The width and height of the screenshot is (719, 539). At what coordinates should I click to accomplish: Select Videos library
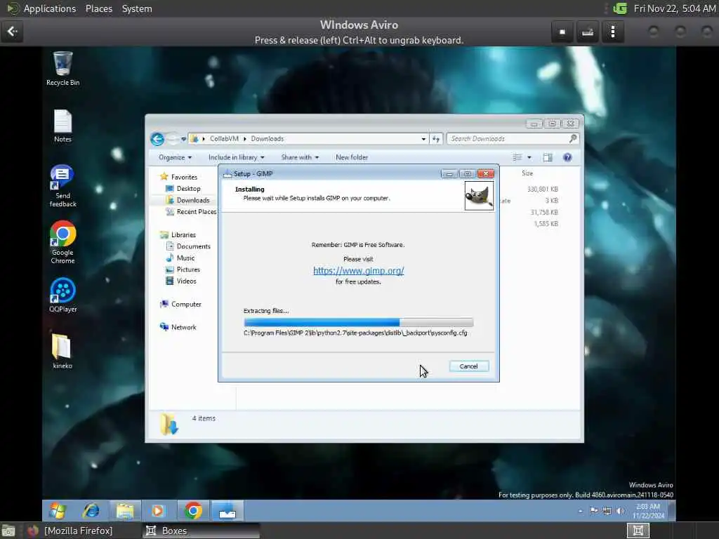coord(180,281)
